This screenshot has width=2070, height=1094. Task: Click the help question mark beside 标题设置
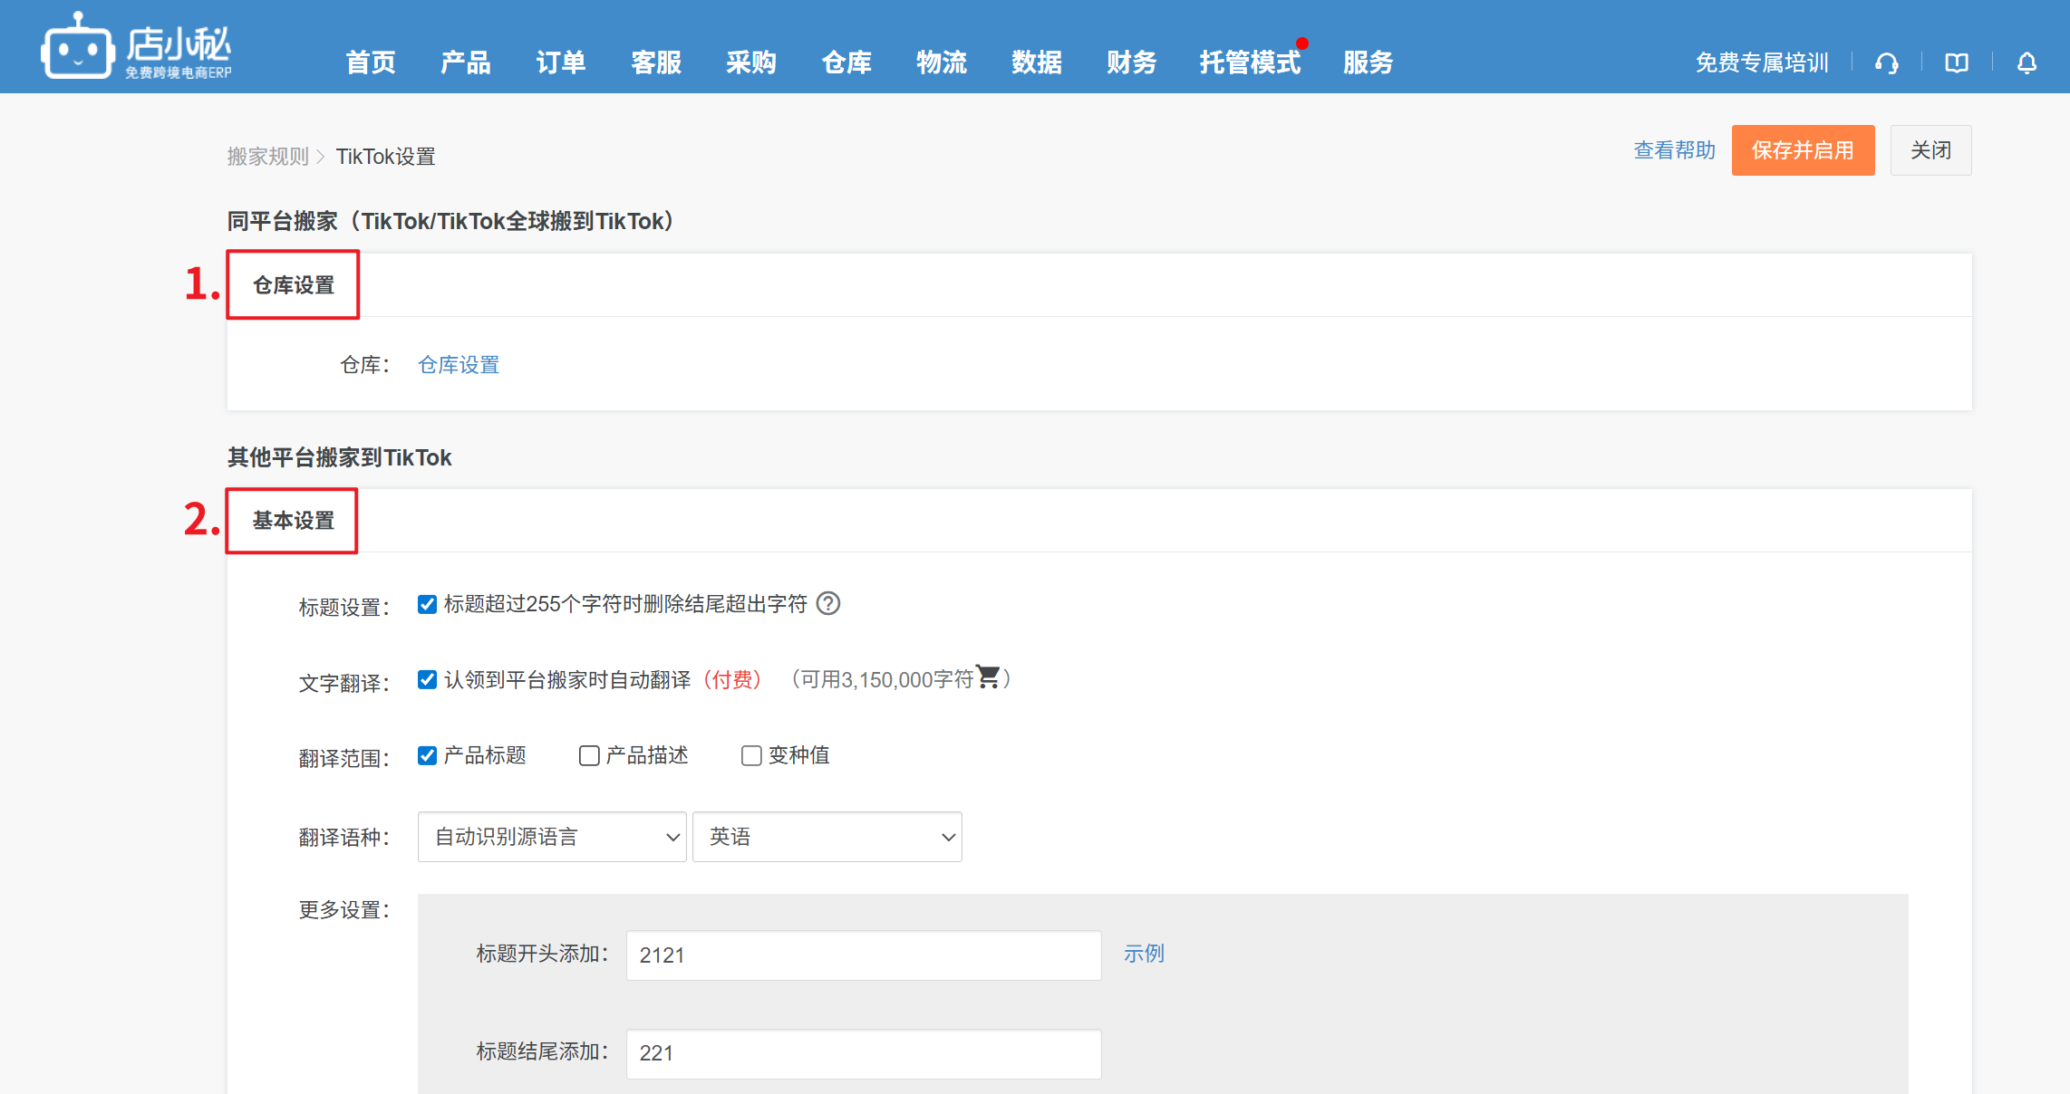tap(827, 603)
